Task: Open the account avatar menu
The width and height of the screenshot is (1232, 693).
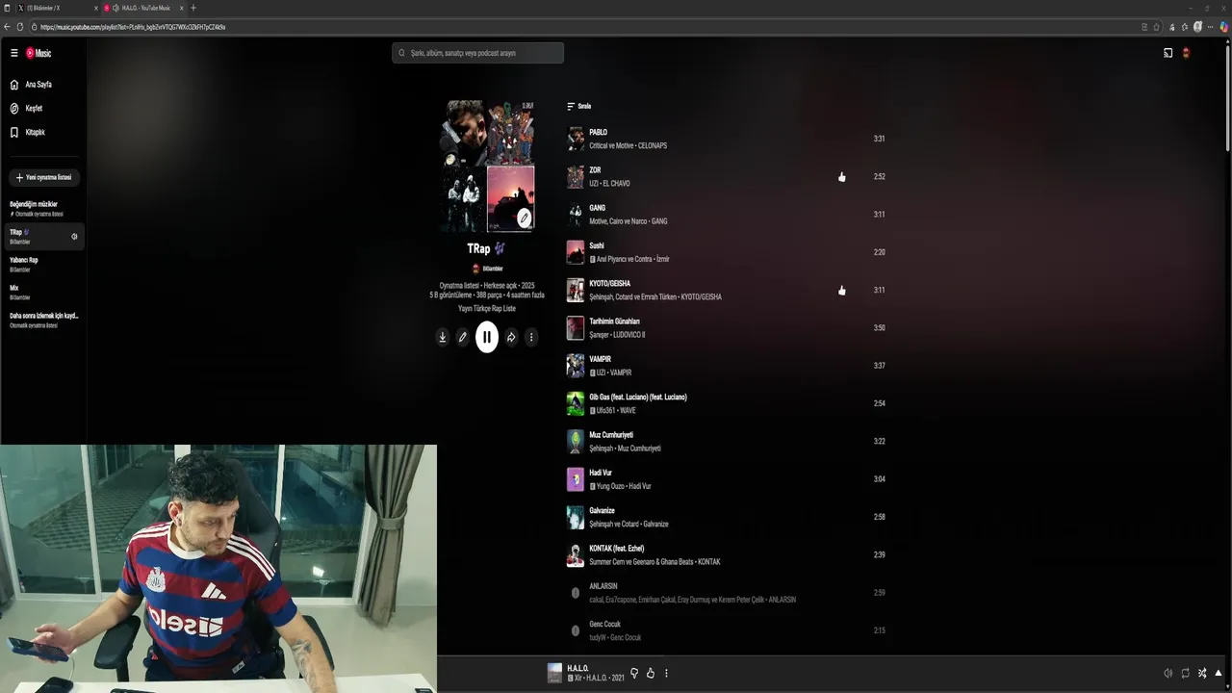Action: pyautogui.click(x=1186, y=53)
